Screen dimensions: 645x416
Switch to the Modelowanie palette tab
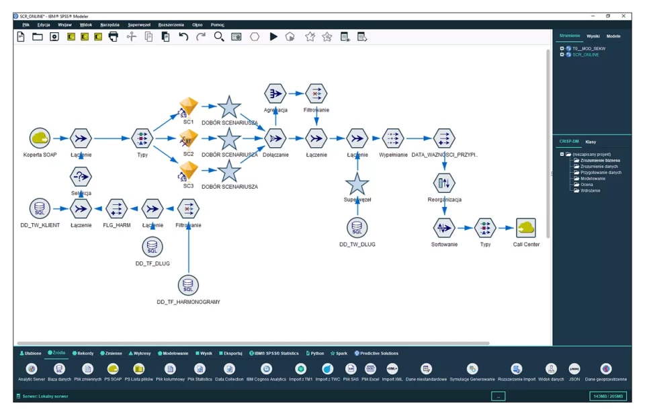tap(174, 353)
